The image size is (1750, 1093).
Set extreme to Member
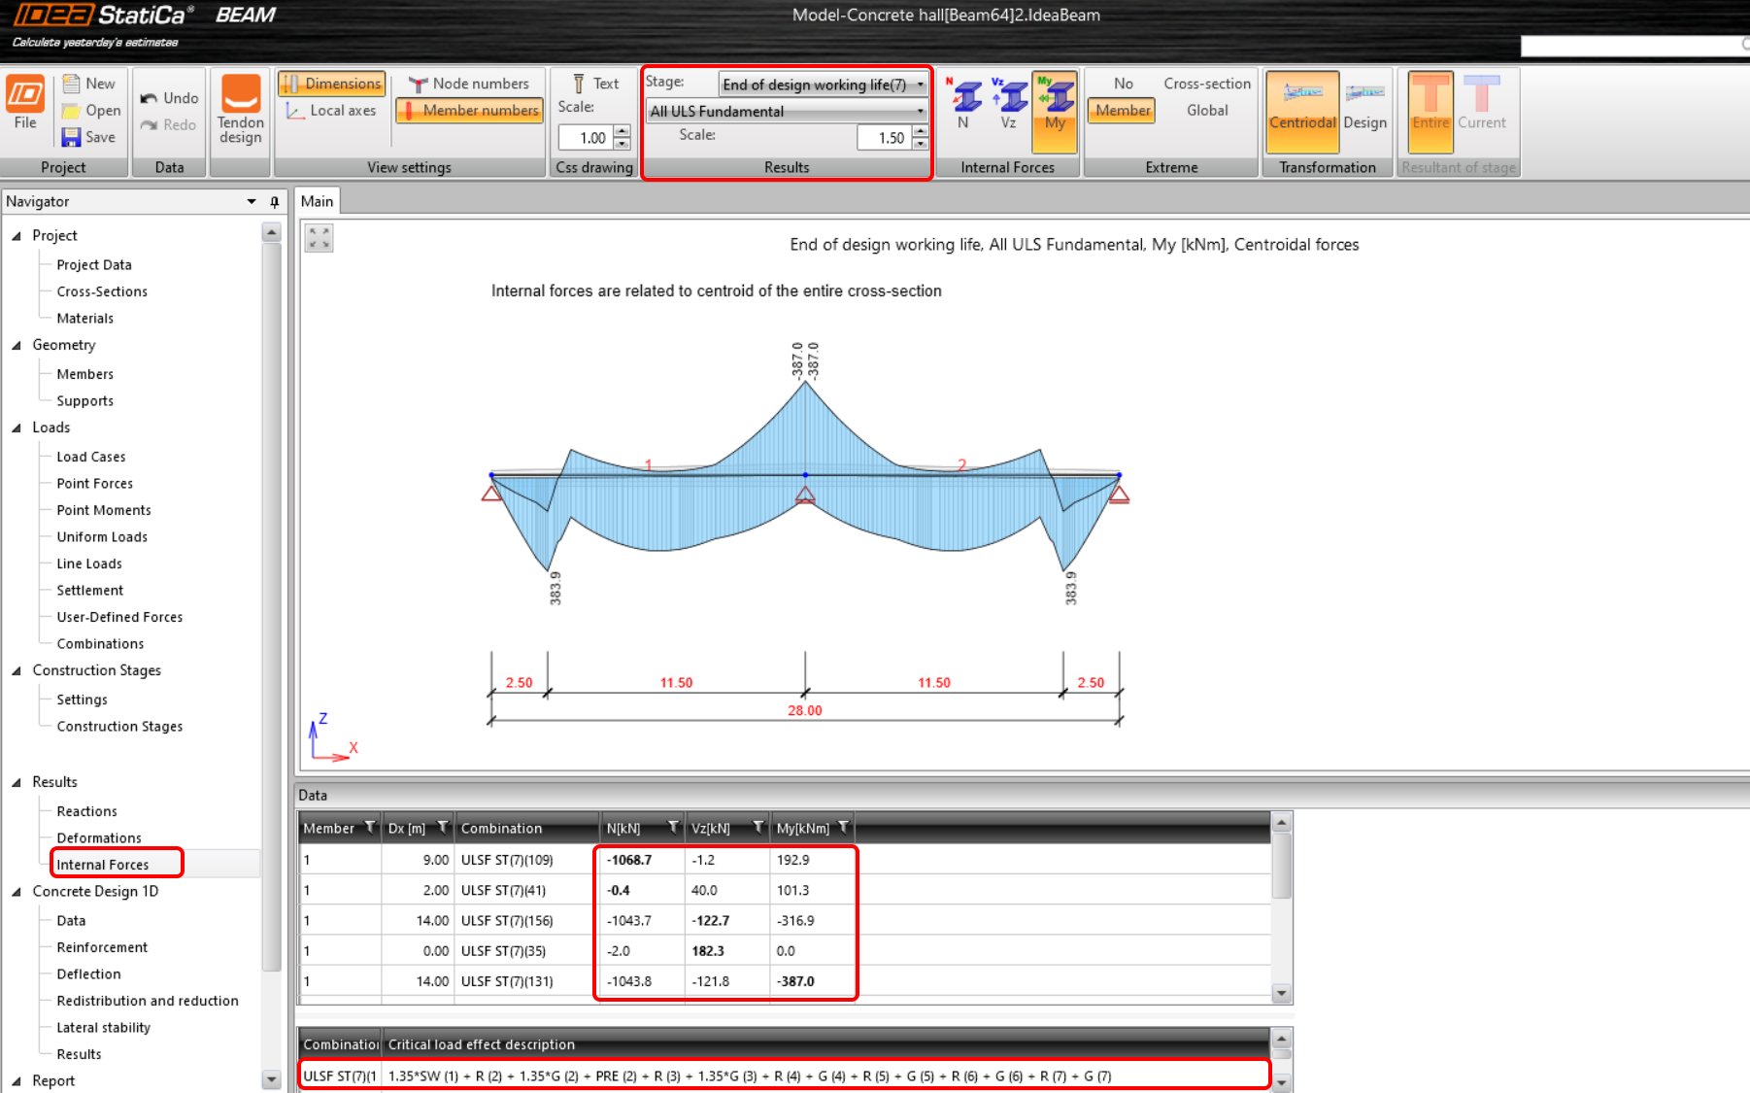point(1123,111)
